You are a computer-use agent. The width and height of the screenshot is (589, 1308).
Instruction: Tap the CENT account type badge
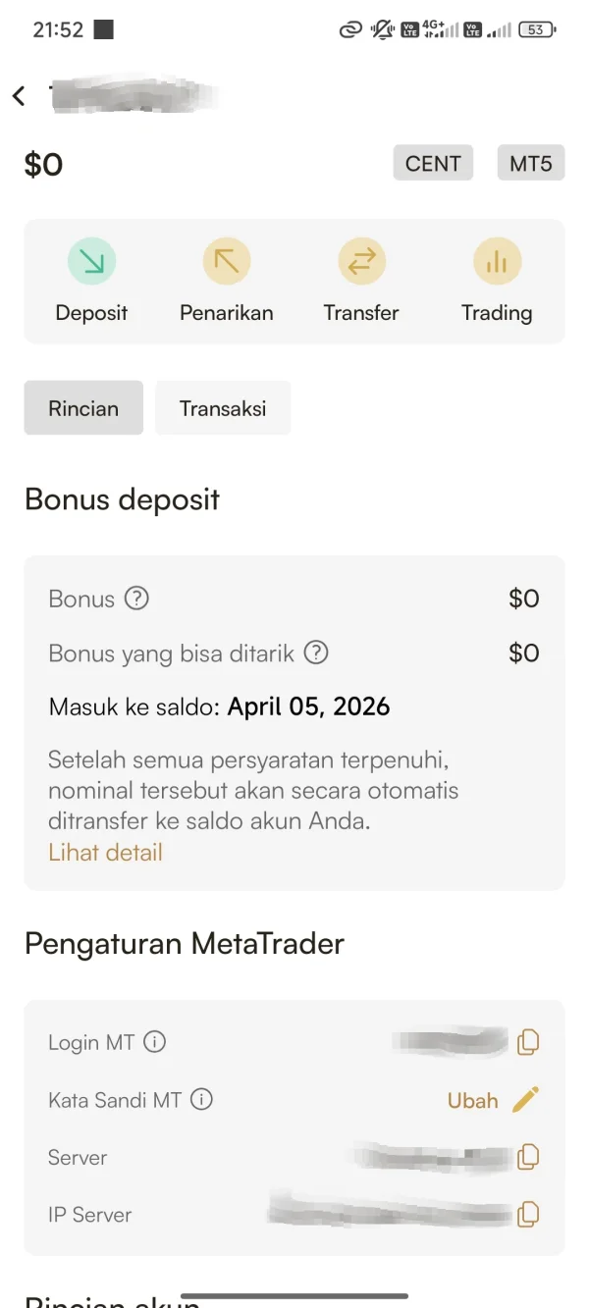(433, 164)
